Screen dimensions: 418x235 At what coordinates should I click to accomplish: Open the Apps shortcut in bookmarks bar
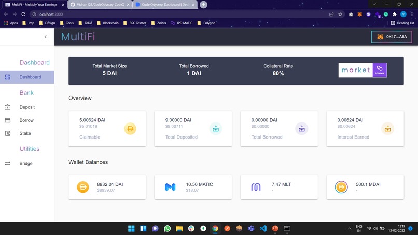(x=11, y=23)
